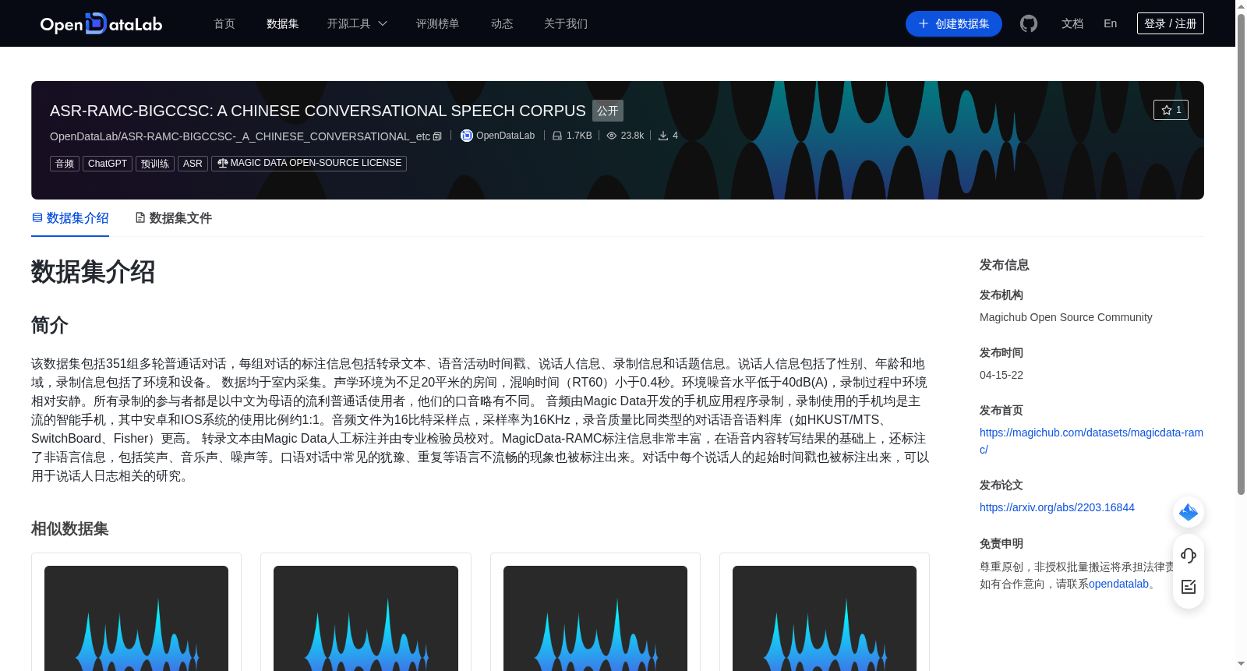
Task: Click the opendatalab contact link
Action: point(1118,584)
